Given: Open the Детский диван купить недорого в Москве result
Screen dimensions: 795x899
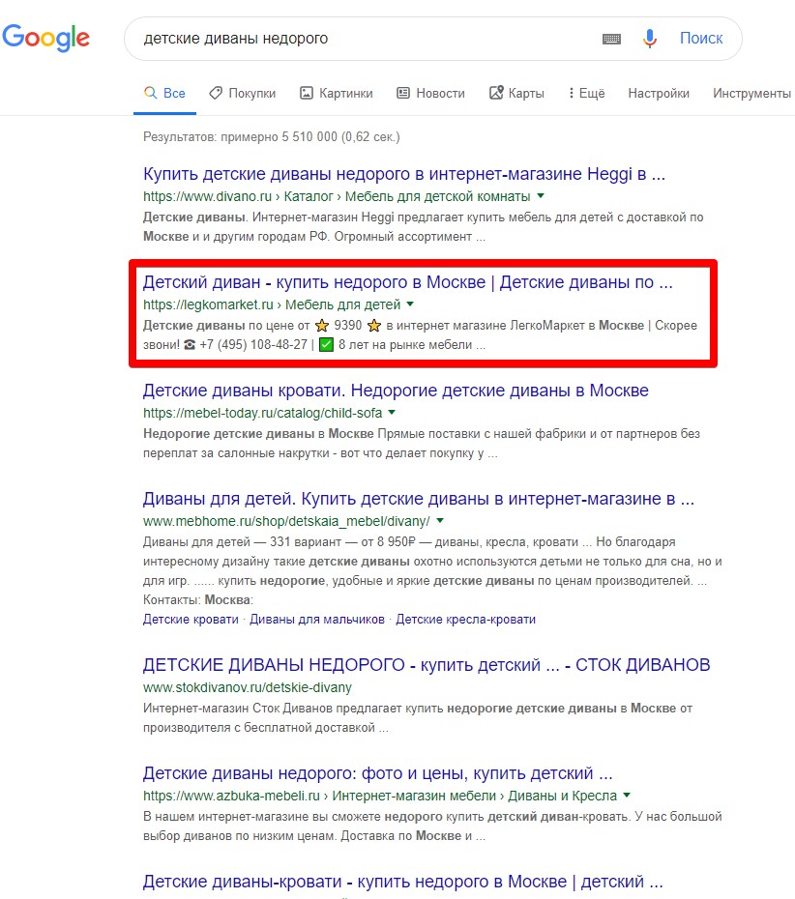Looking at the screenshot, I should 408,282.
